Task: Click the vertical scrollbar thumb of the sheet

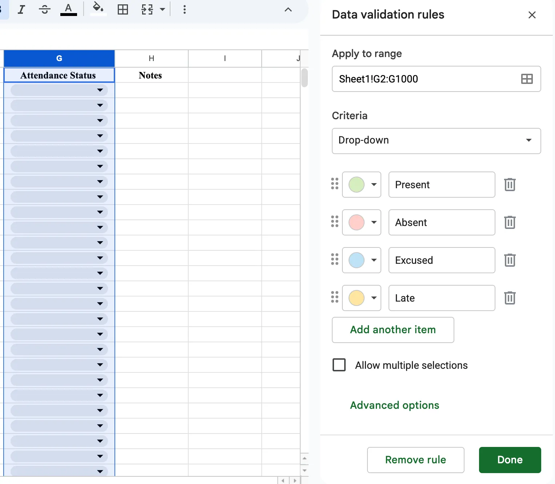Action: click(305, 78)
